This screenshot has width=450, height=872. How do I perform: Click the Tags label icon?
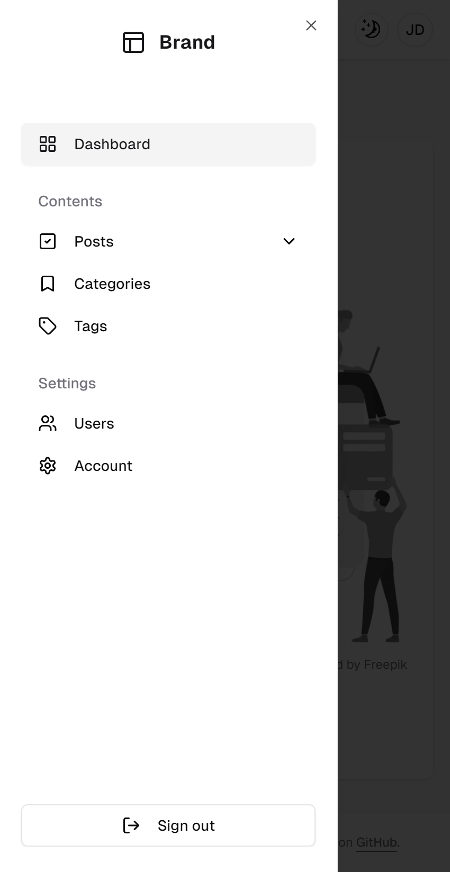pyautogui.click(x=48, y=326)
